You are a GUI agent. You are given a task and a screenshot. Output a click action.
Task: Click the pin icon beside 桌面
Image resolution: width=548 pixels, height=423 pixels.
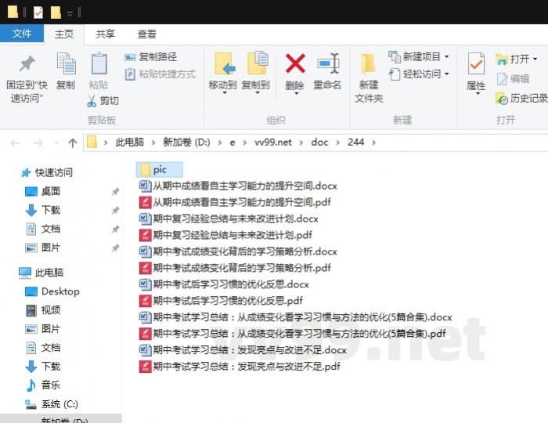[115, 192]
